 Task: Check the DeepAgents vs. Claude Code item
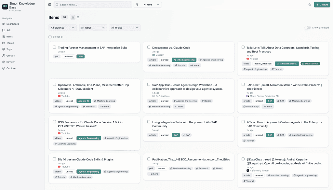149,47
